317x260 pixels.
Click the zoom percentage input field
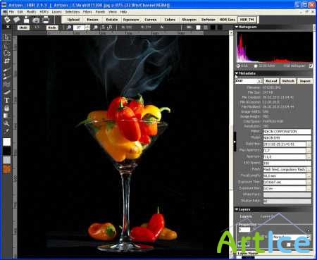click(x=79, y=27)
